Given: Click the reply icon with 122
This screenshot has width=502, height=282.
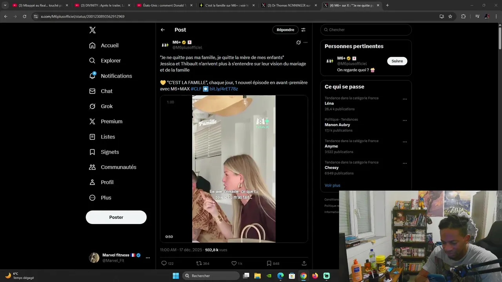Looking at the screenshot, I should (164, 263).
